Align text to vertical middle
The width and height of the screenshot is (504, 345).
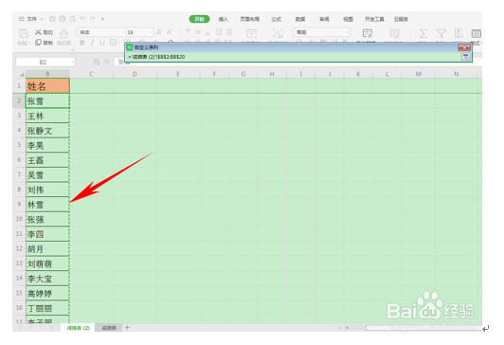click(x=198, y=32)
